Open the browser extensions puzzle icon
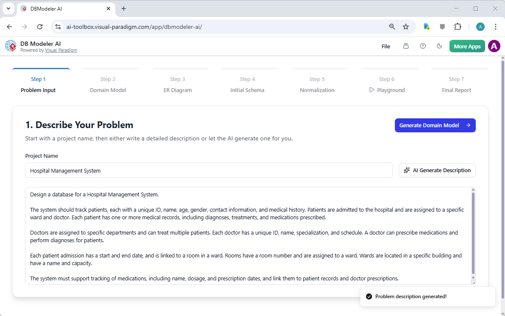The image size is (505, 316). 458,26
